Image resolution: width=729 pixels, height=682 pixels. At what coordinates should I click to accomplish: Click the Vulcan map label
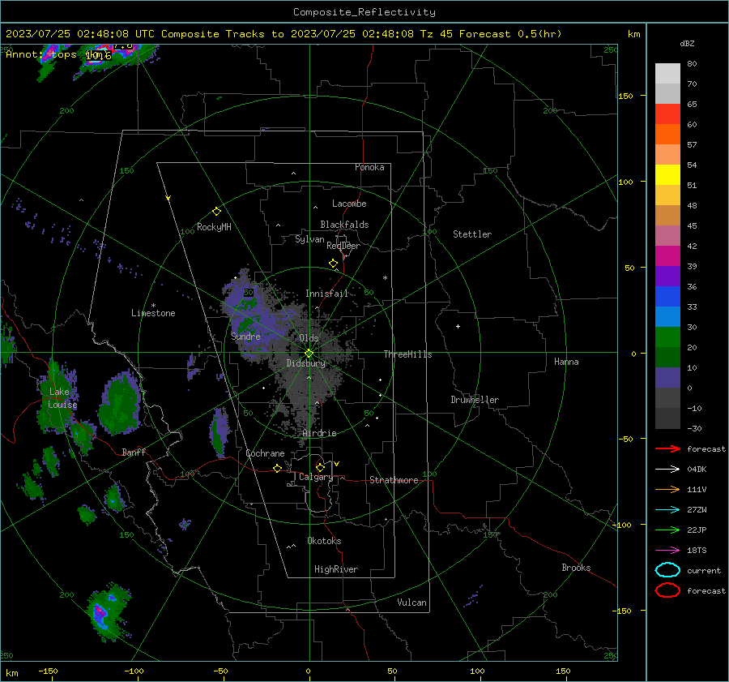click(x=411, y=602)
